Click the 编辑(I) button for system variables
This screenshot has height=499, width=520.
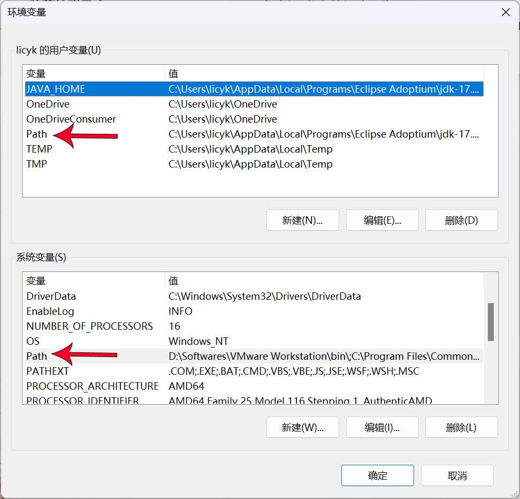point(382,427)
